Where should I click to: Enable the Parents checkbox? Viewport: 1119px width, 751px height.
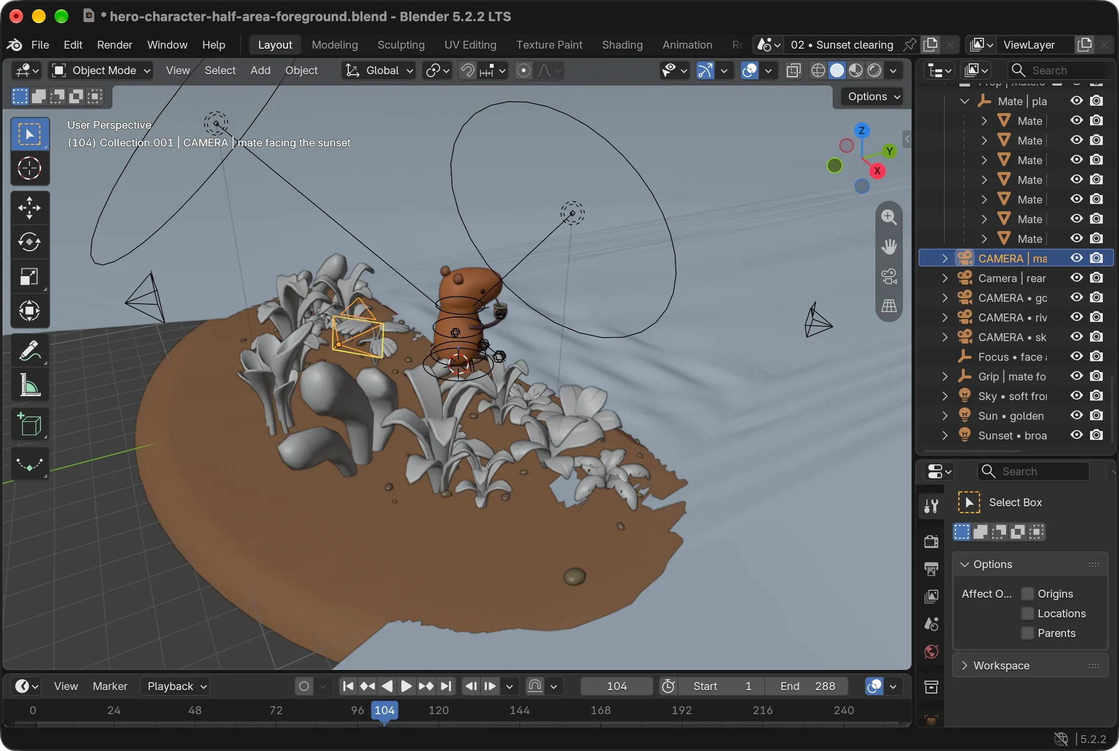point(1028,633)
